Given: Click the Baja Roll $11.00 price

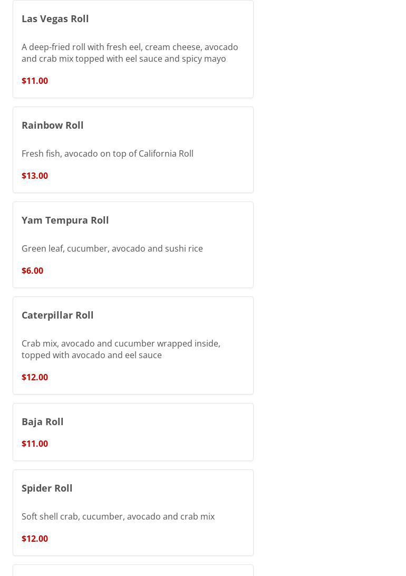Looking at the screenshot, I should [x=35, y=444].
